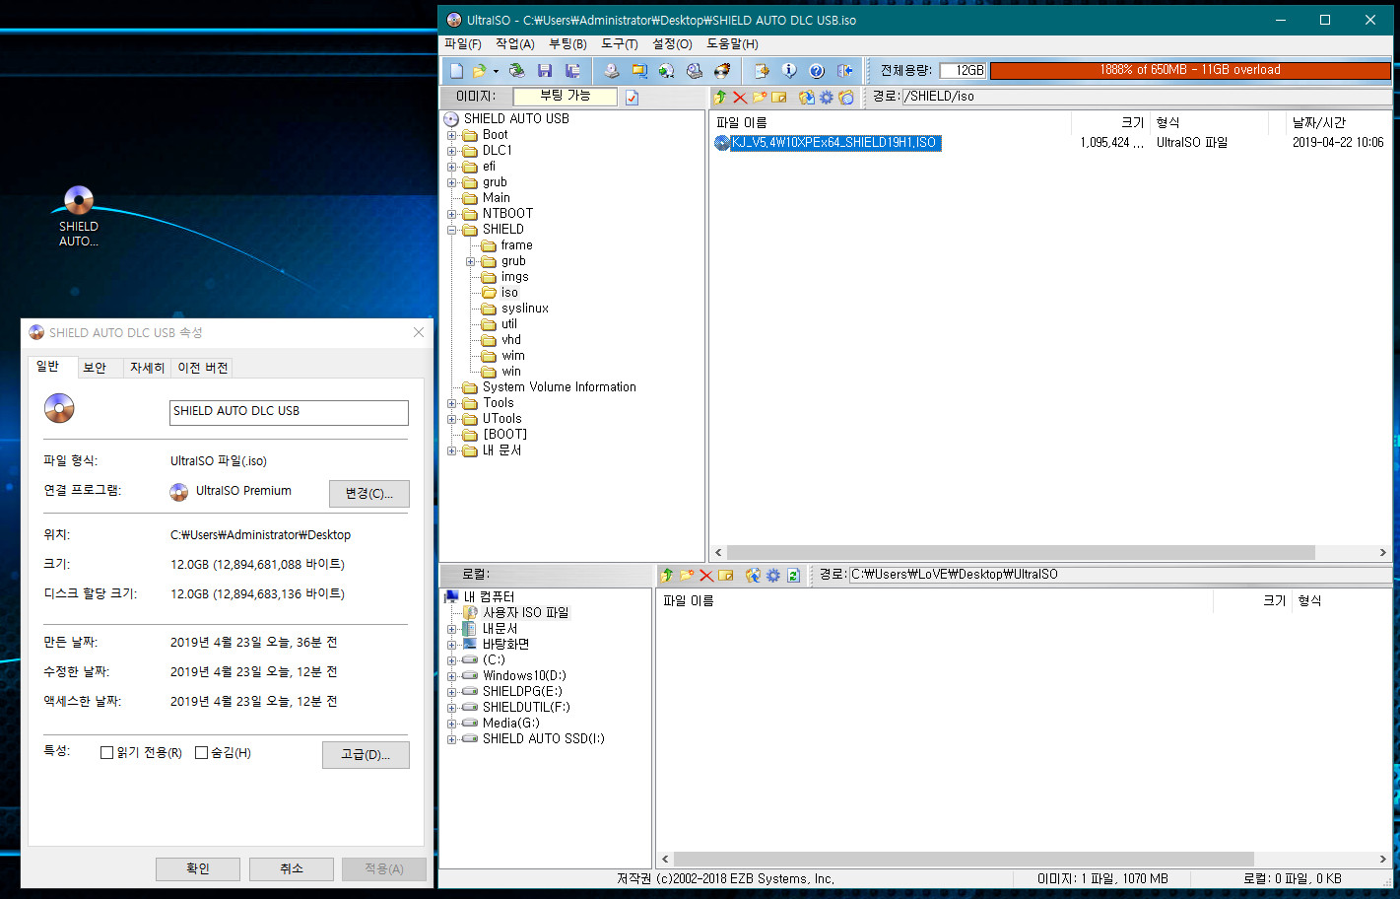Click Rename icon in local toolbar
1400x899 pixels.
726,575
